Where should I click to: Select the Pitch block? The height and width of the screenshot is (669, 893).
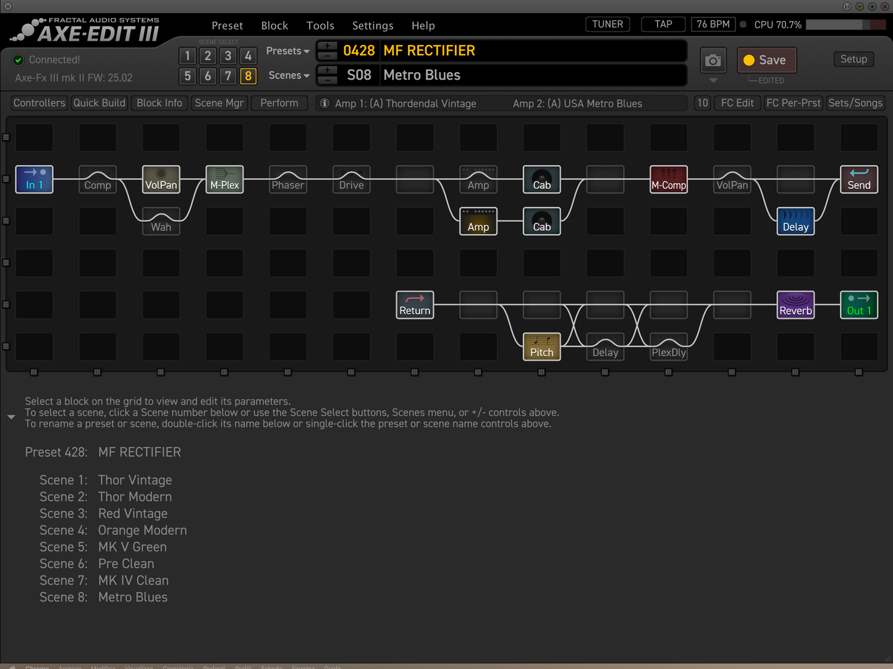[542, 347]
